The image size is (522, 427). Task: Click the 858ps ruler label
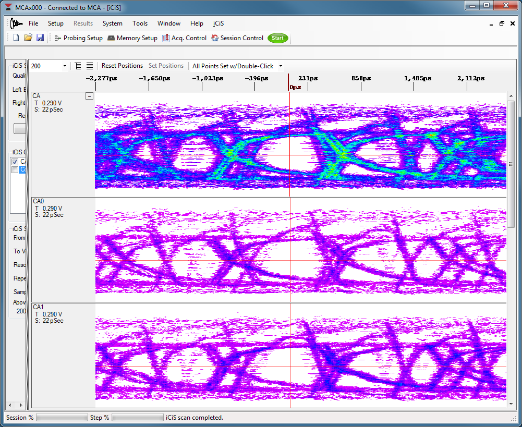point(361,79)
